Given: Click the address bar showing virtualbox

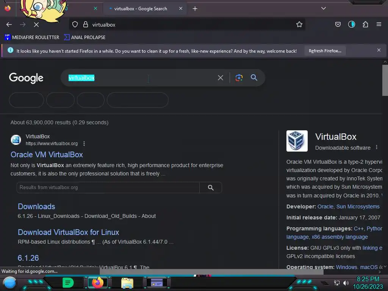Looking at the screenshot, I should point(188,25).
